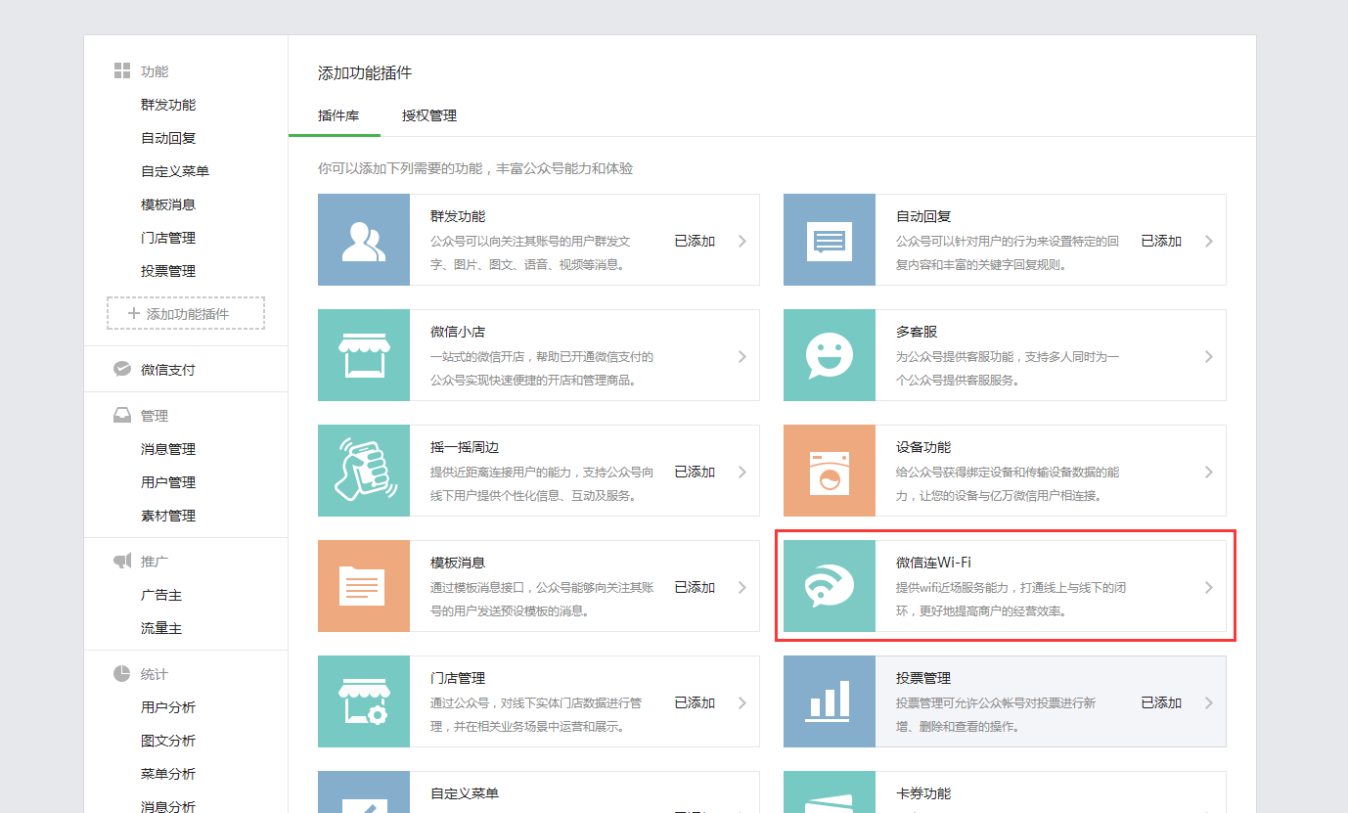Viewport: 1348px width, 813px height.
Task: Open 模板消息 card via its right chevron
Action: pos(742,587)
